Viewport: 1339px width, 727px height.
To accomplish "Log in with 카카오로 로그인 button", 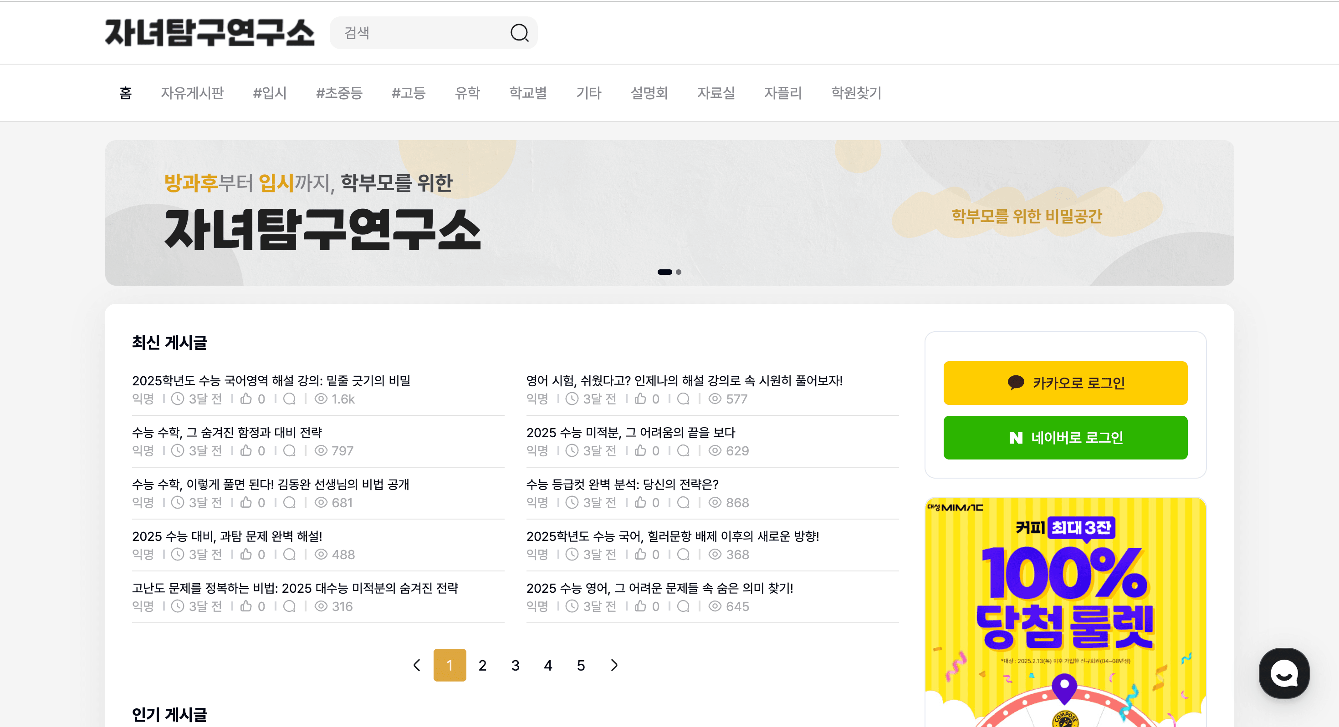I will point(1065,383).
